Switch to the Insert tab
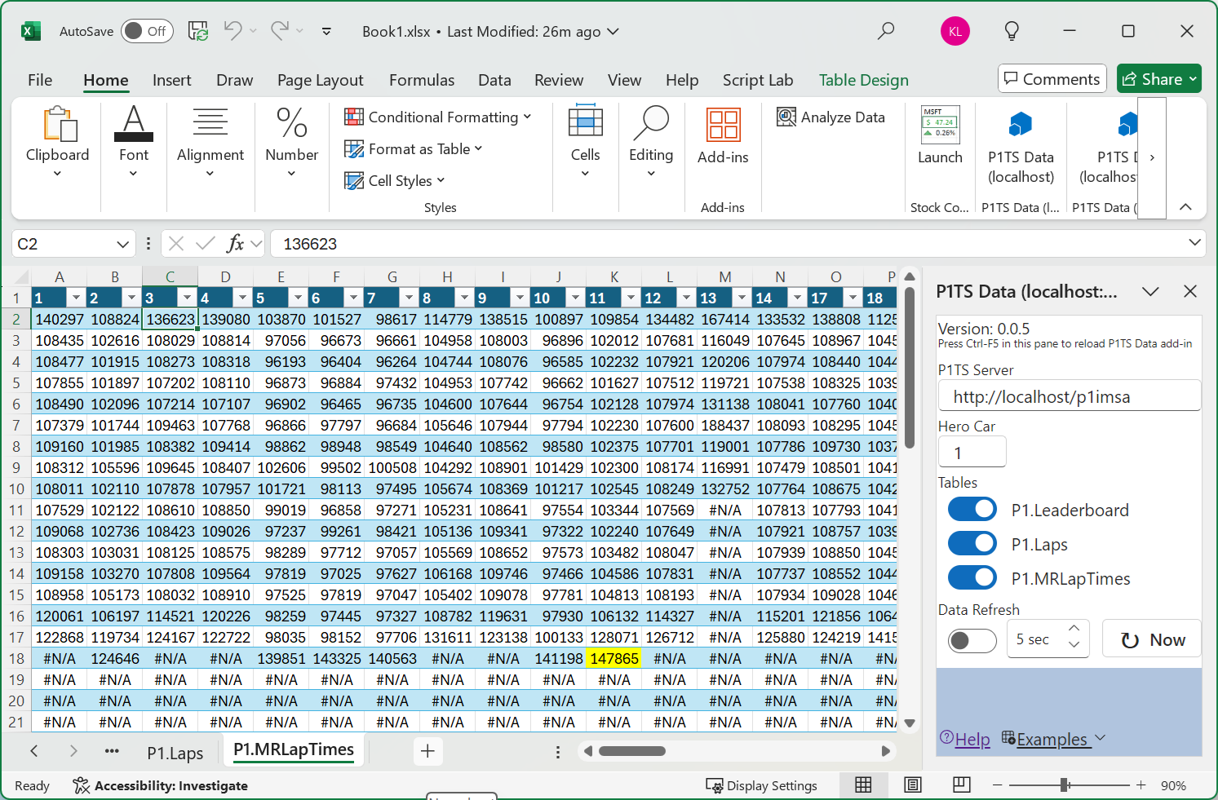The image size is (1218, 800). point(171,80)
